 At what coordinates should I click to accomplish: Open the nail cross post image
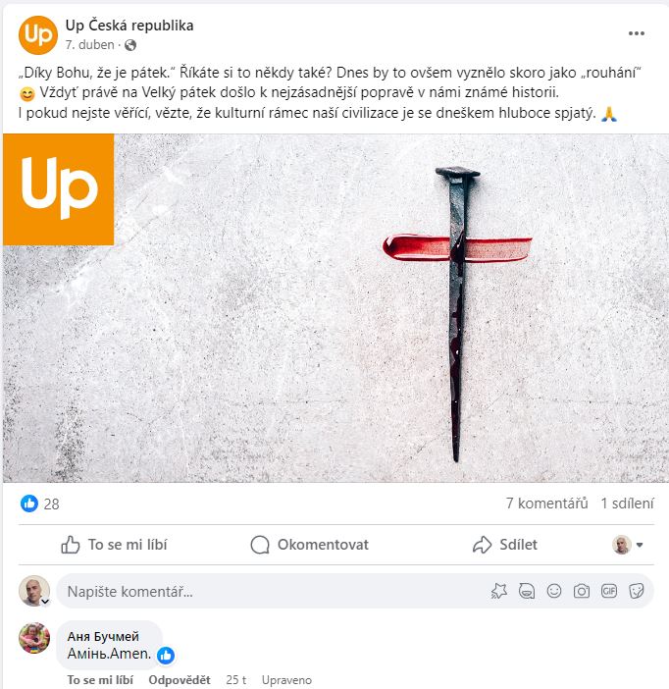click(x=335, y=308)
